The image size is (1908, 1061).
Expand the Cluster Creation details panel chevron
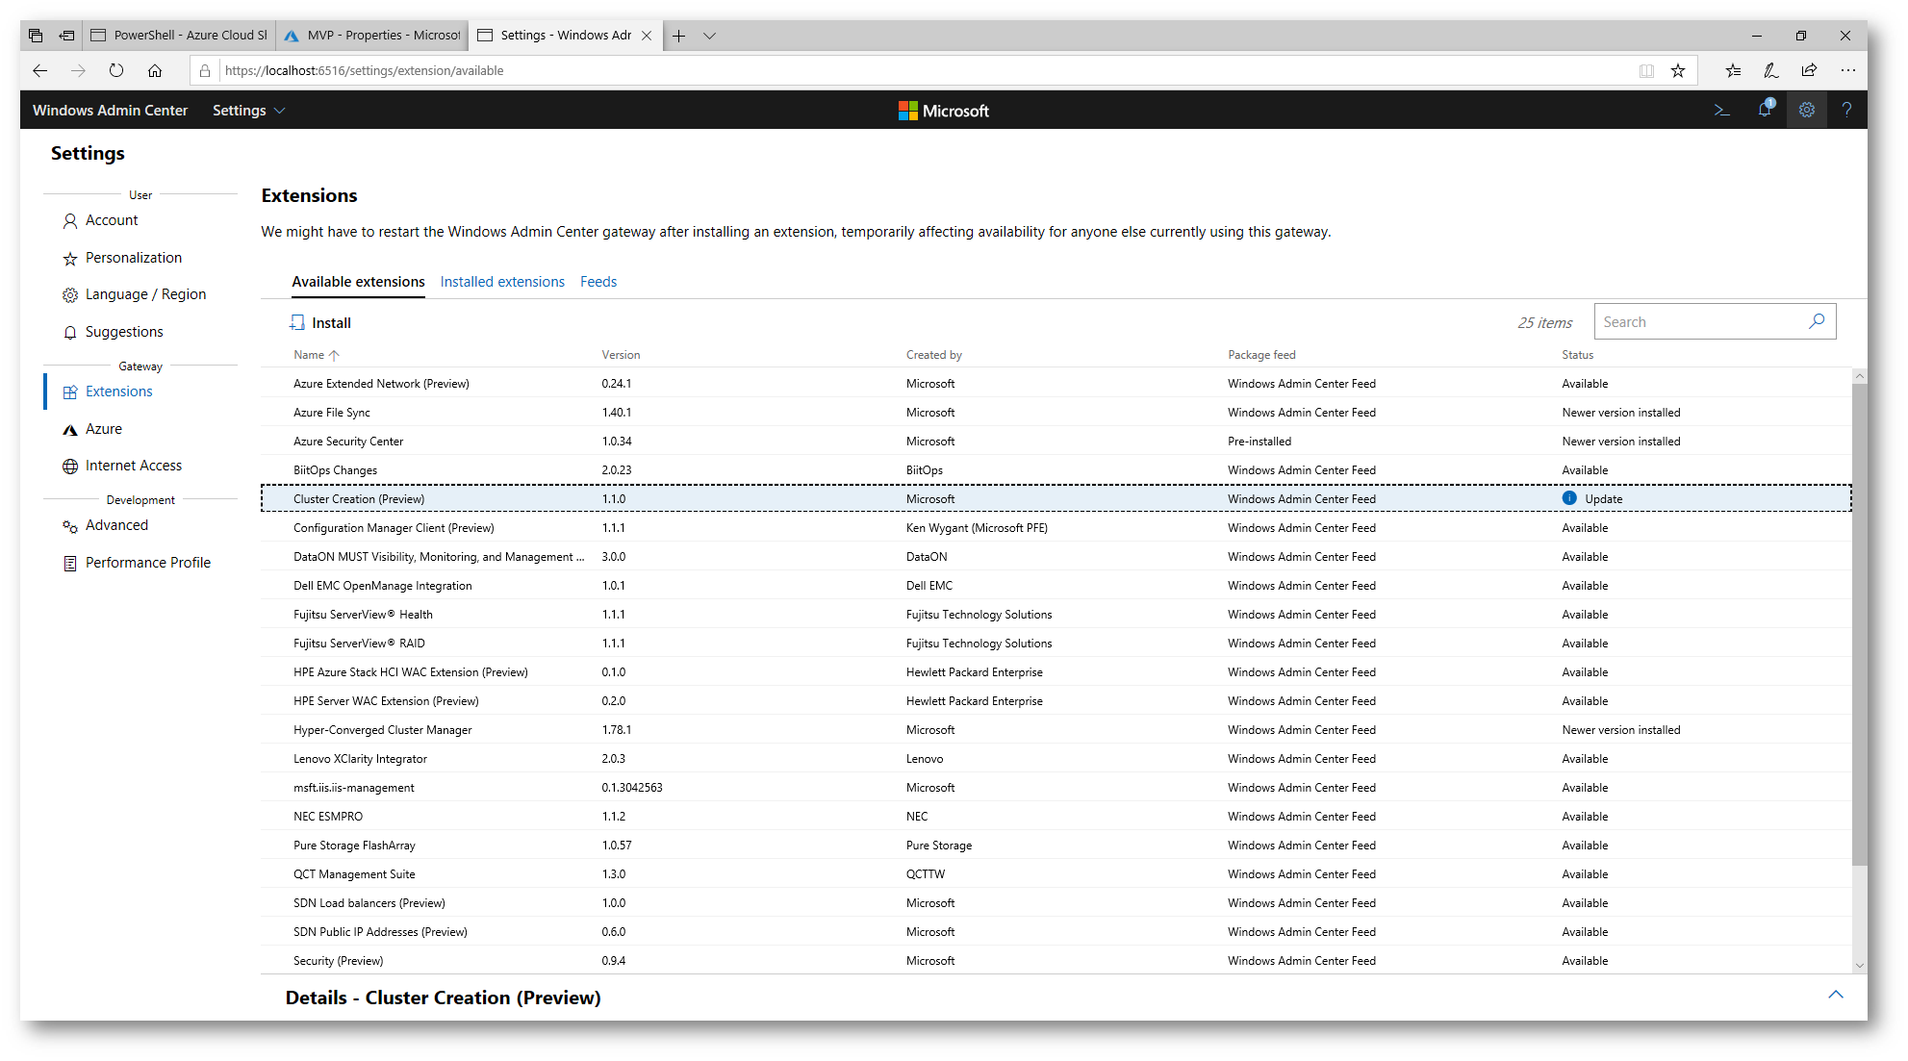tap(1835, 995)
